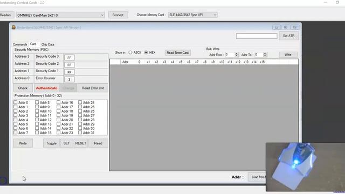Close the inner SLE 4442/5542 window

click(295, 27)
